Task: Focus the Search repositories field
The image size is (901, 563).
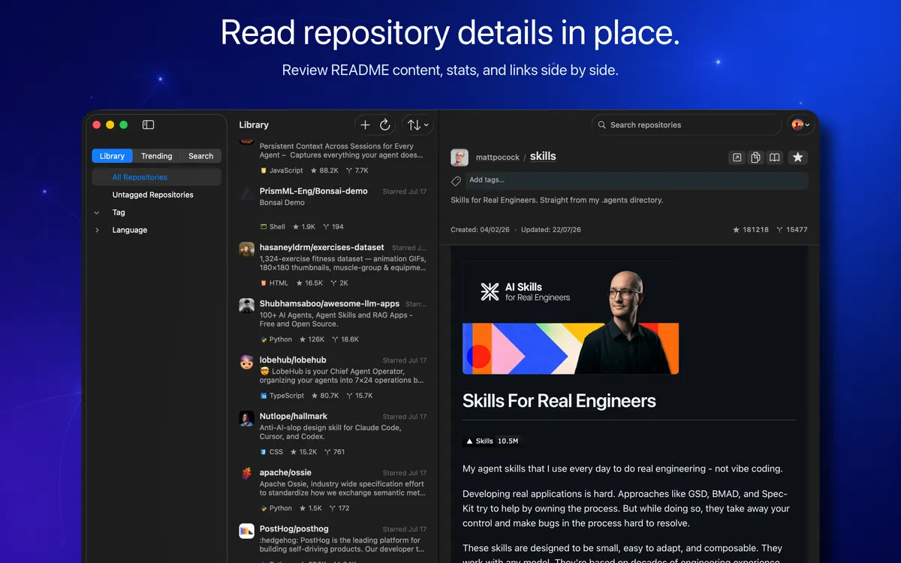Action: [686, 125]
